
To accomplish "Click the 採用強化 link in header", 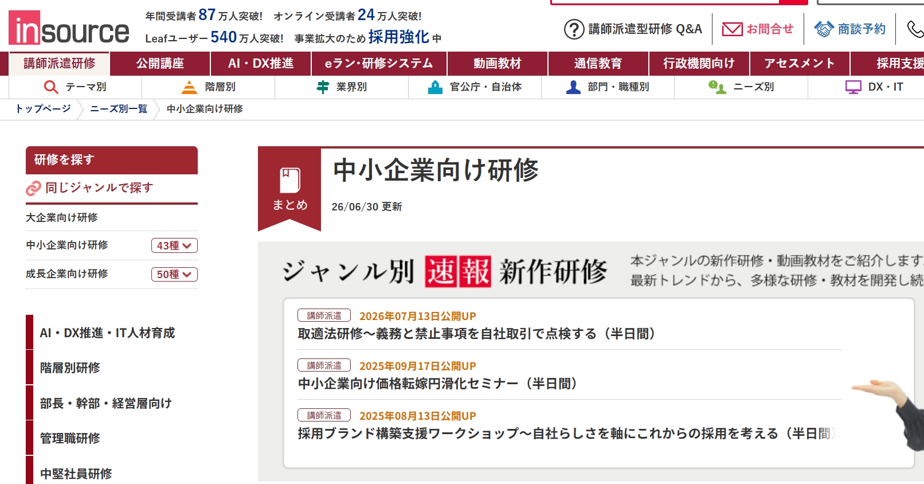I will 399,37.
